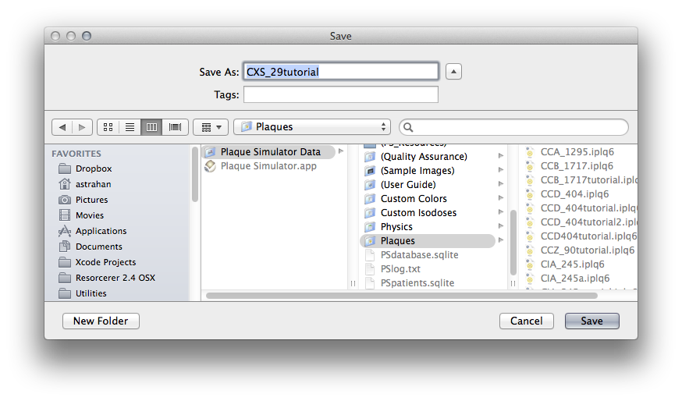682x401 pixels.
Task: Open the Plaques location popup menu
Action: pos(311,126)
